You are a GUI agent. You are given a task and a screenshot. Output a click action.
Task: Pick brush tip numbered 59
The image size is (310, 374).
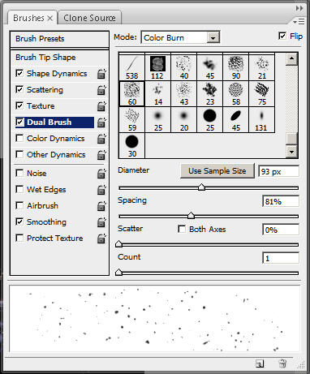(x=131, y=119)
